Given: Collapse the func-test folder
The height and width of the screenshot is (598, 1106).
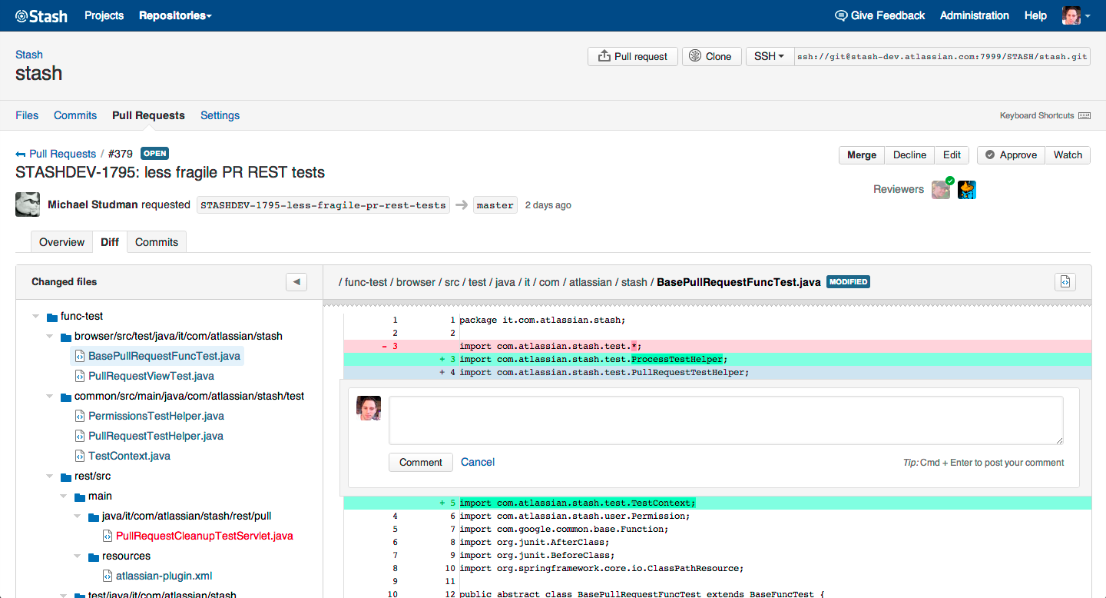Looking at the screenshot, I should coord(35,316).
